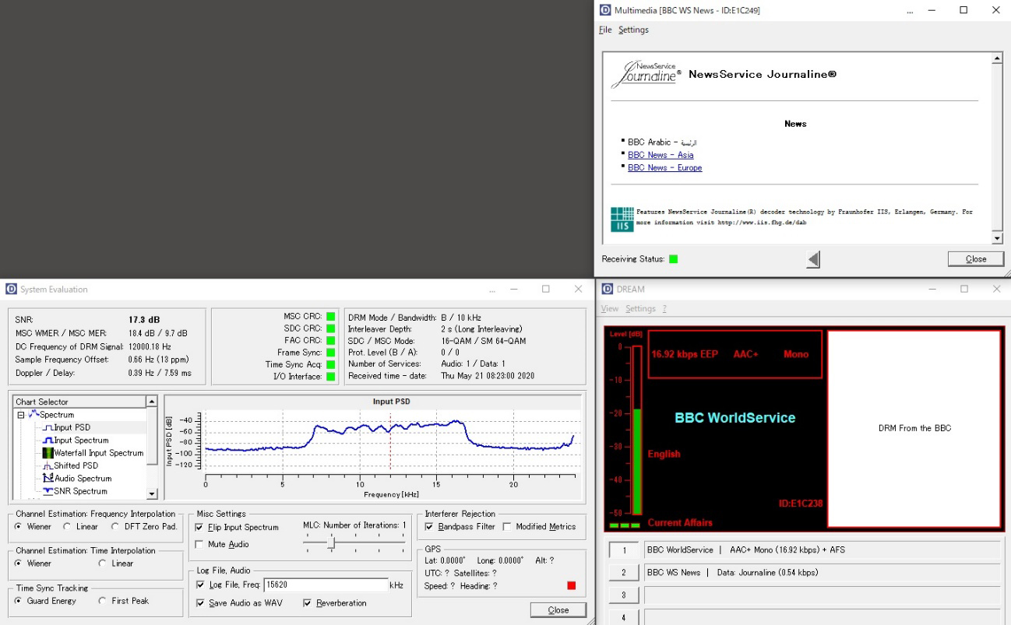Click the Time Sync Acq indicator
This screenshot has width=1011, height=625.
point(331,364)
